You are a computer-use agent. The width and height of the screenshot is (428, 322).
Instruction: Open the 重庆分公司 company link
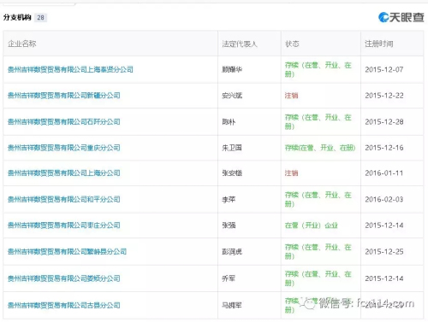coord(63,148)
